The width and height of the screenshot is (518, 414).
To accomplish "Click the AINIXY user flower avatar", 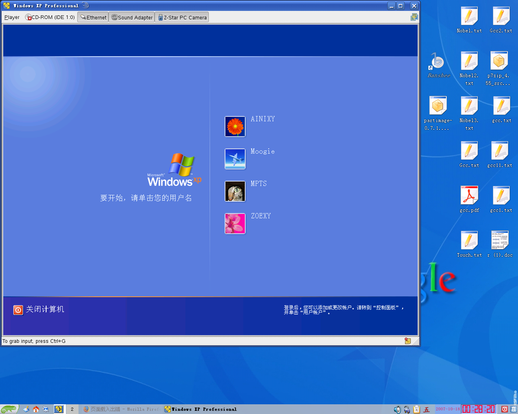I will click(x=235, y=127).
